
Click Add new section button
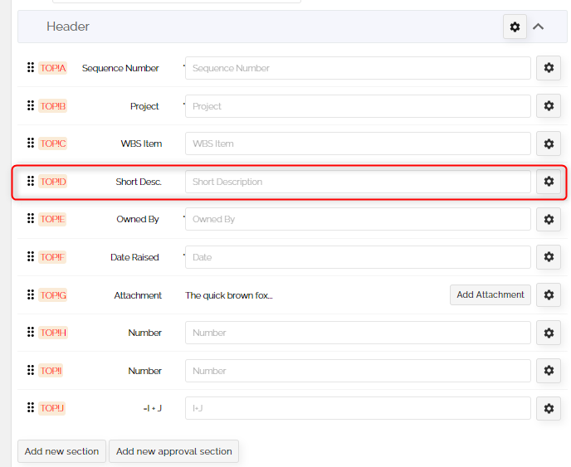61,451
